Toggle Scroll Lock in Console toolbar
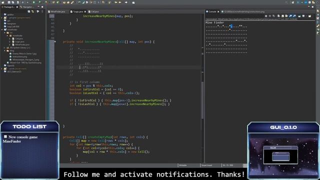 point(282,16)
